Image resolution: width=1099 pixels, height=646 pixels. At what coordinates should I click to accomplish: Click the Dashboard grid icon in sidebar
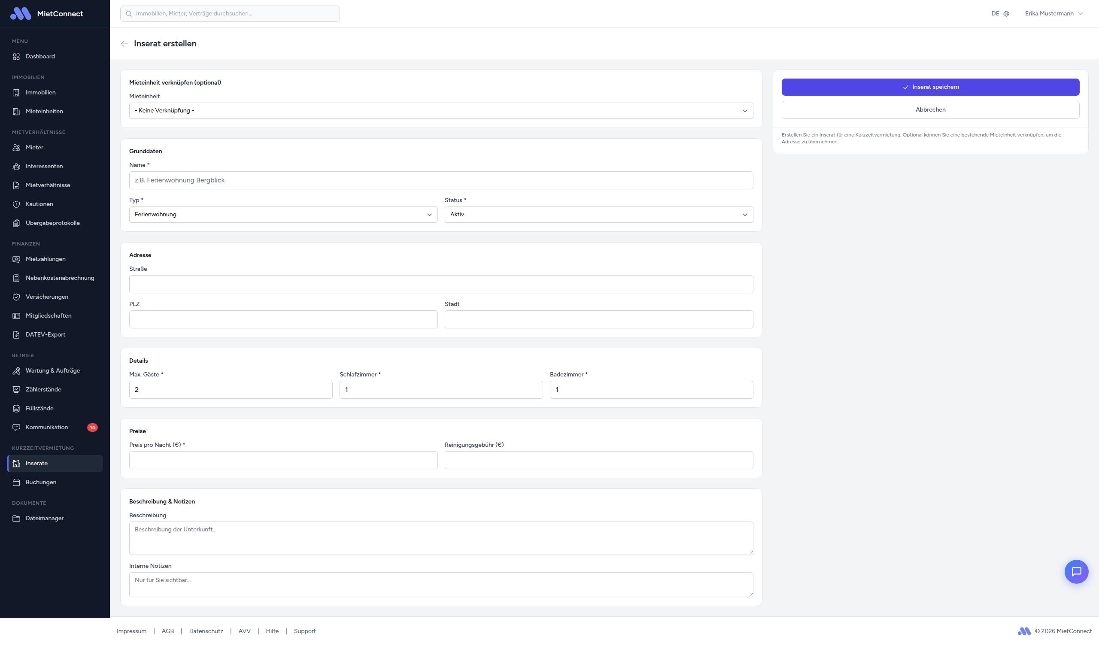[16, 57]
